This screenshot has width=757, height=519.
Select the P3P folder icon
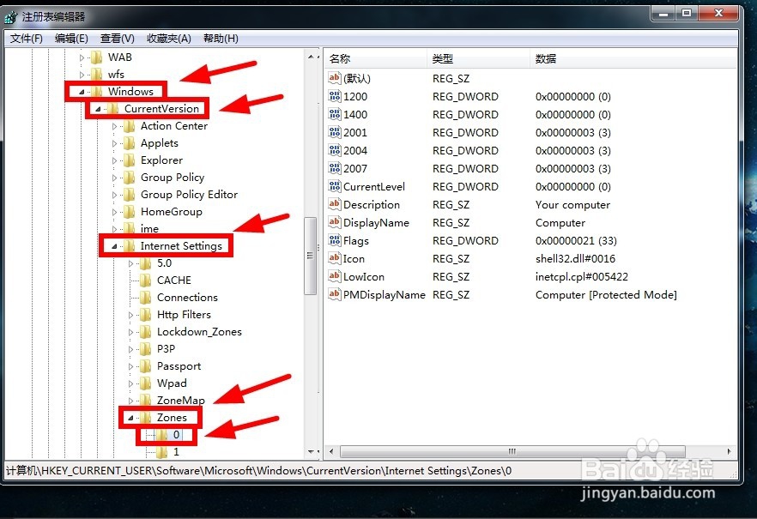point(145,349)
